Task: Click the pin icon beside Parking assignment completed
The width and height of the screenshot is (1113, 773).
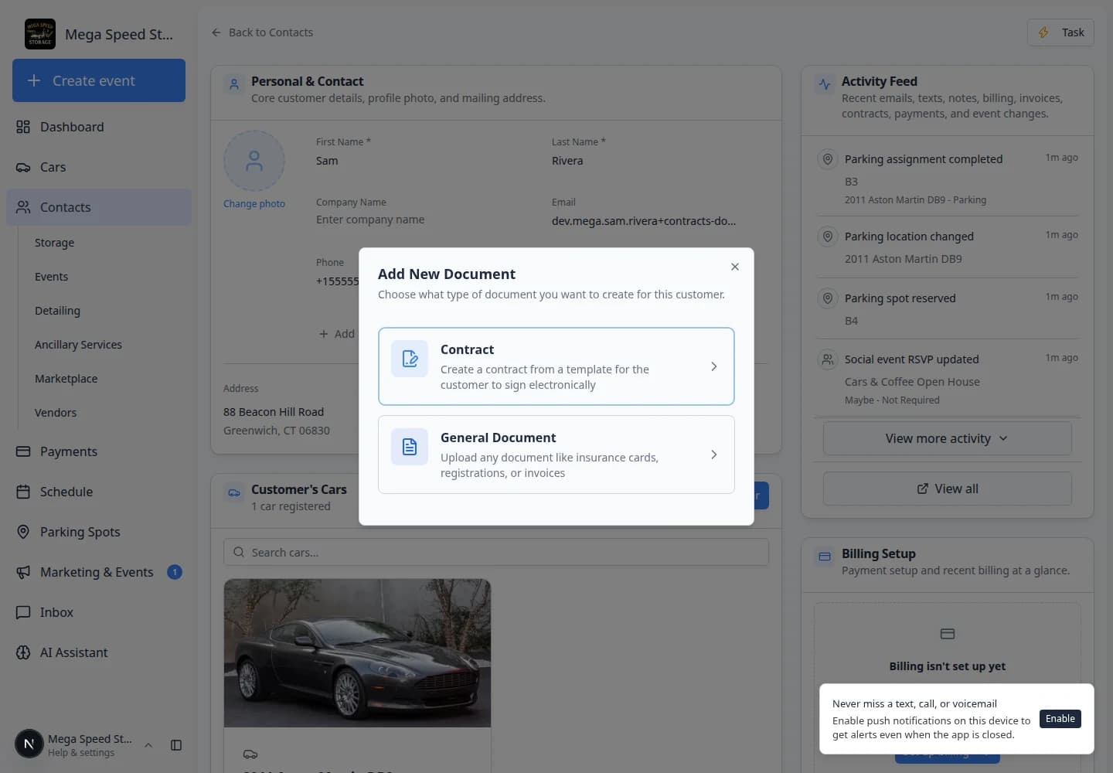Action: [828, 159]
